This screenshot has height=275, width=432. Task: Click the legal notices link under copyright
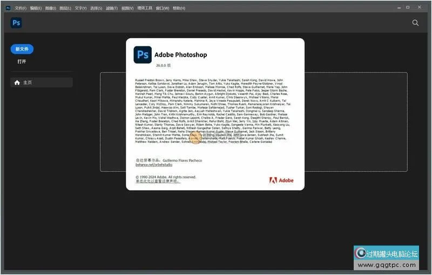click(157, 182)
